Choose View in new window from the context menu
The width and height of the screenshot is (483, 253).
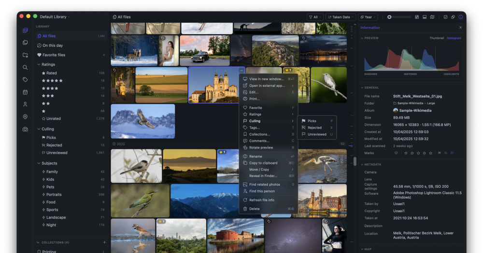[268, 79]
